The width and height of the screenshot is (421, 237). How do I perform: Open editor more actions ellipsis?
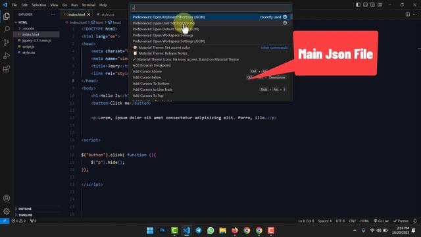[415, 14]
